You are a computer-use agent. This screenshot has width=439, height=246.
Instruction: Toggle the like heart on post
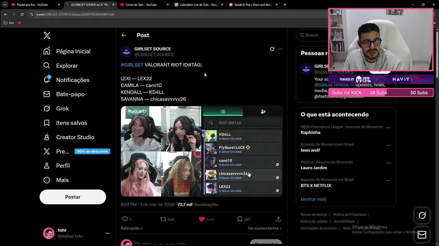[202, 219]
